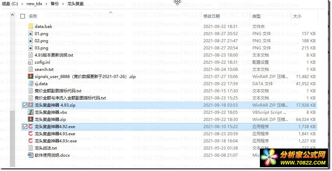Expand breadcrumb arrow after 备份

click(63, 4)
